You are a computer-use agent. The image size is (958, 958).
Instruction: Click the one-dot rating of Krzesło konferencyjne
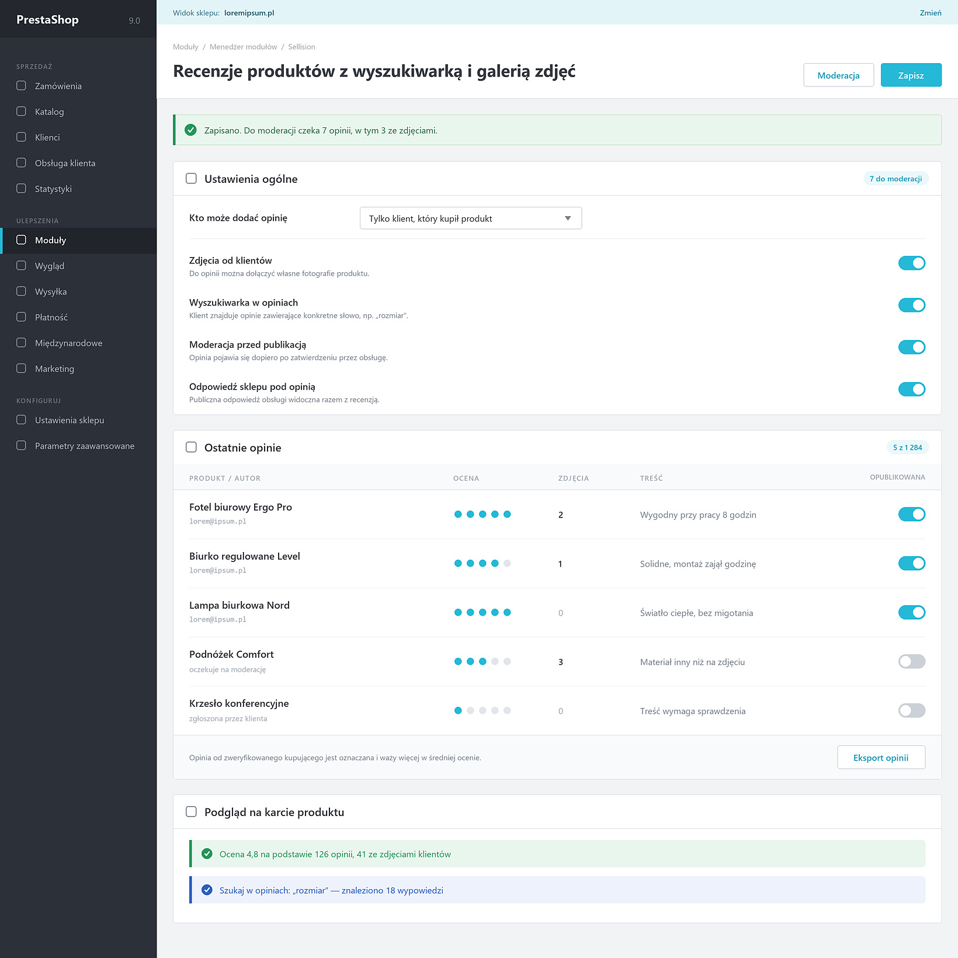(483, 711)
